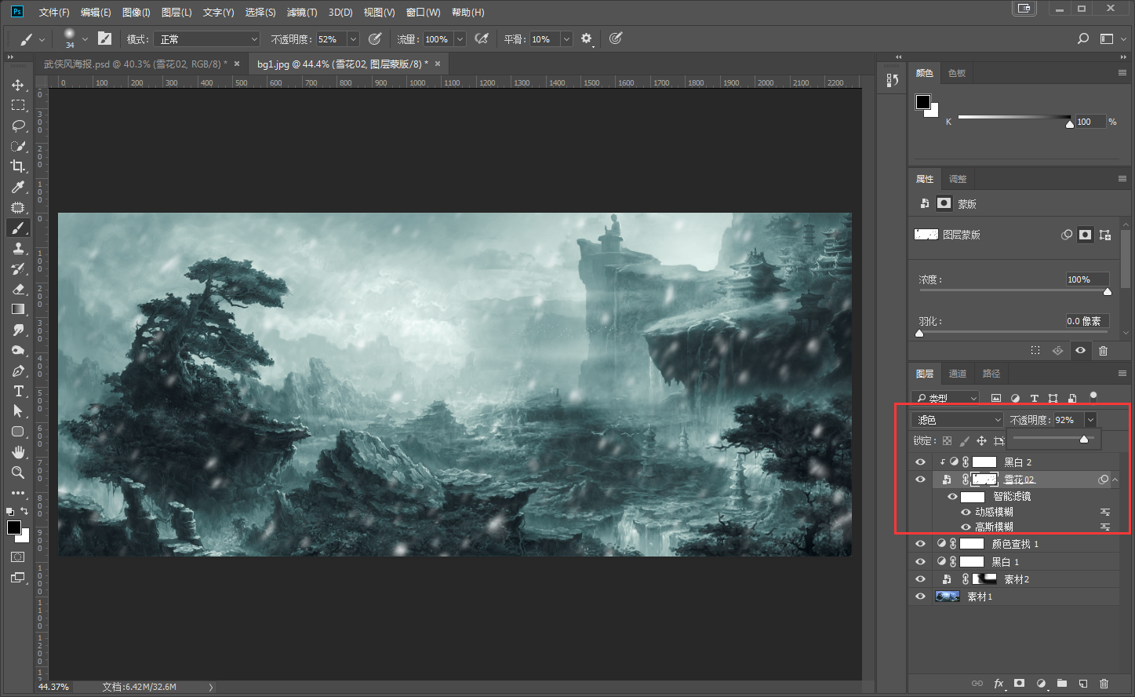The height and width of the screenshot is (697, 1135).
Task: Delete layer using trash icon in Layers panel
Action: (1104, 684)
